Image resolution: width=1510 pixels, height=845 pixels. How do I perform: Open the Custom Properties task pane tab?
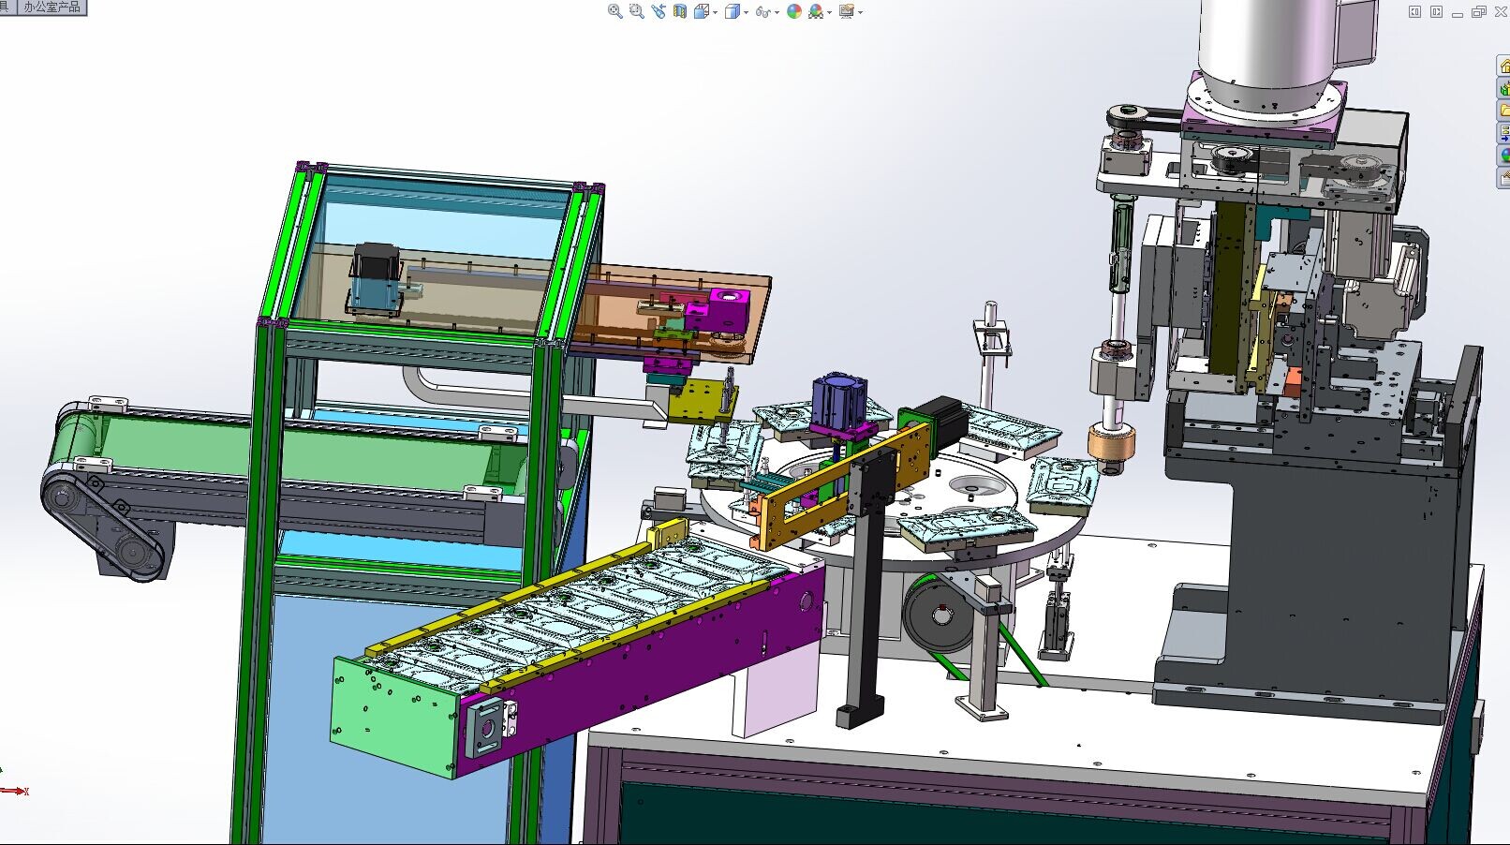pos(1503,177)
